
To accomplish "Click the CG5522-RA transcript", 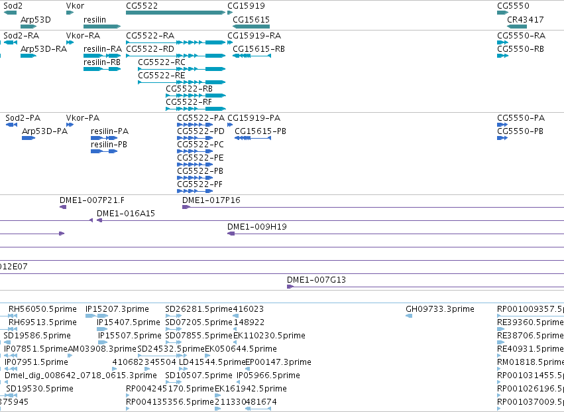I will click(x=176, y=42).
